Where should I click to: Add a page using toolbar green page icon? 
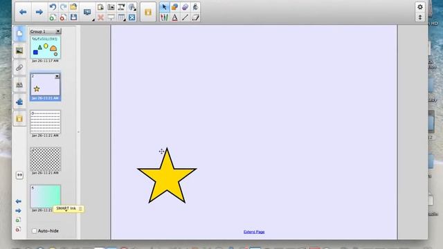coord(53,17)
